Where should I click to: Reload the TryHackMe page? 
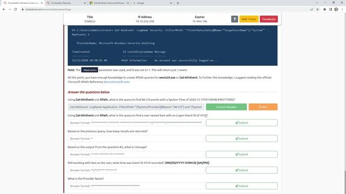tap(16, 10)
